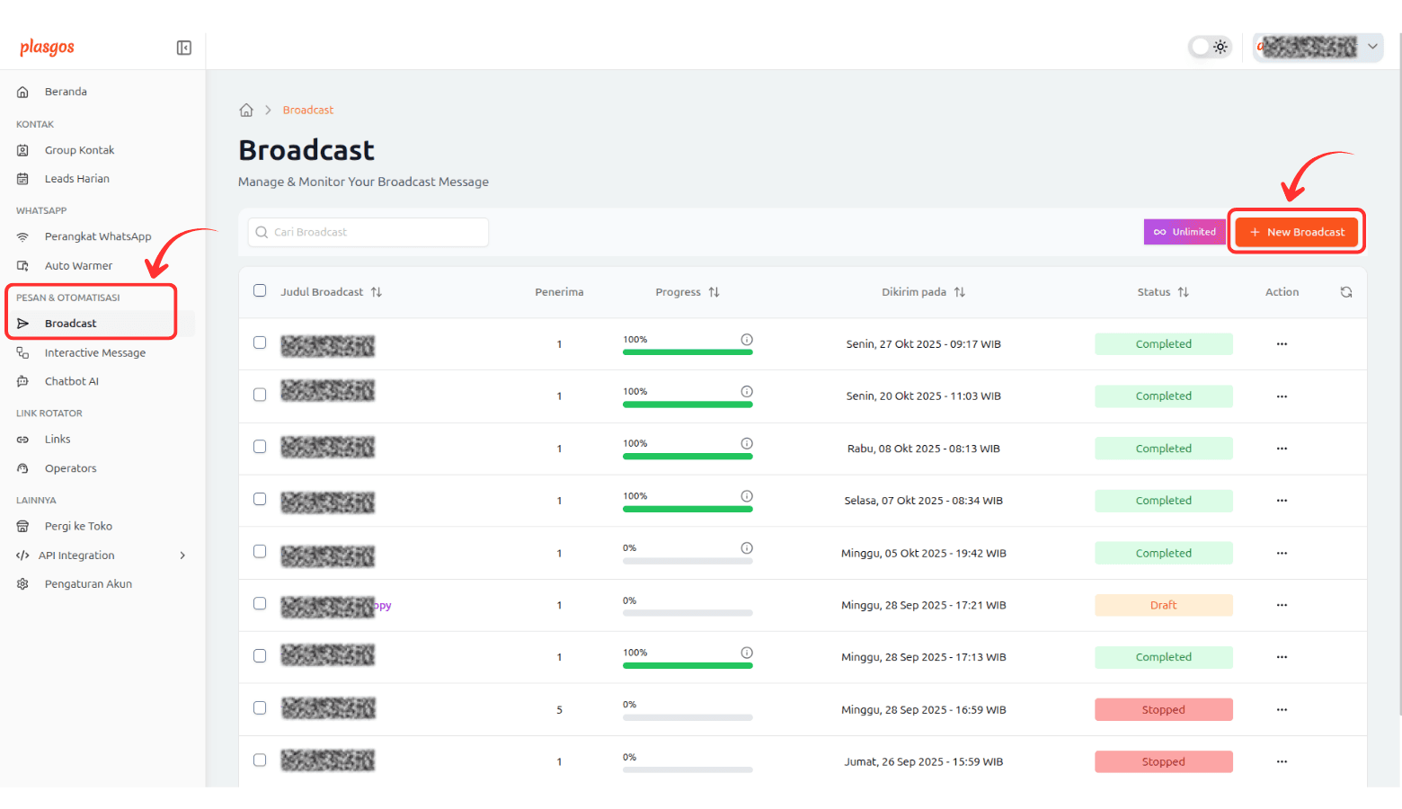Open Interactive Message from the sidebar
This screenshot has width=1402, height=809.
click(x=94, y=353)
